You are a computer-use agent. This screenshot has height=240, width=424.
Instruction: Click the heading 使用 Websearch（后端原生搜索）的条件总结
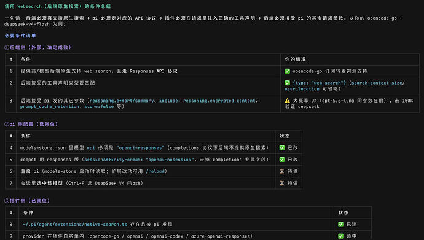[58, 6]
